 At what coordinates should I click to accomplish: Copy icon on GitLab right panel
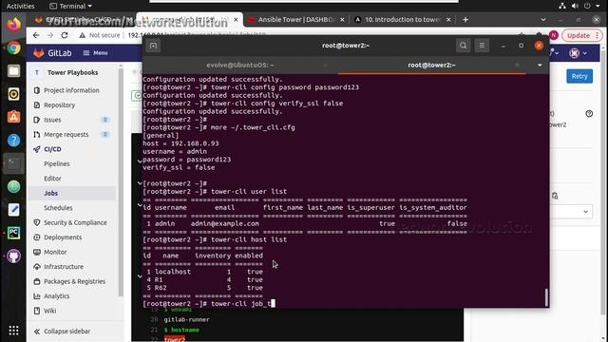555,196
